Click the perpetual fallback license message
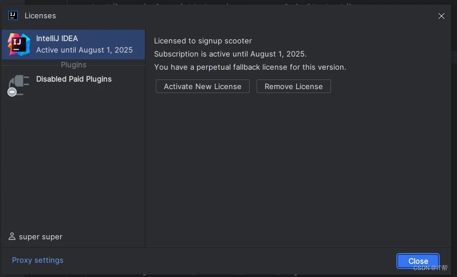 [x=250, y=67]
